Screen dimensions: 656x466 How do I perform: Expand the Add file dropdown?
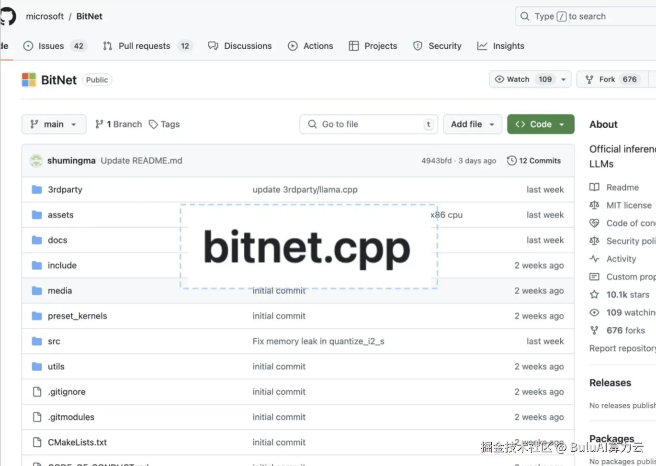[x=473, y=124]
